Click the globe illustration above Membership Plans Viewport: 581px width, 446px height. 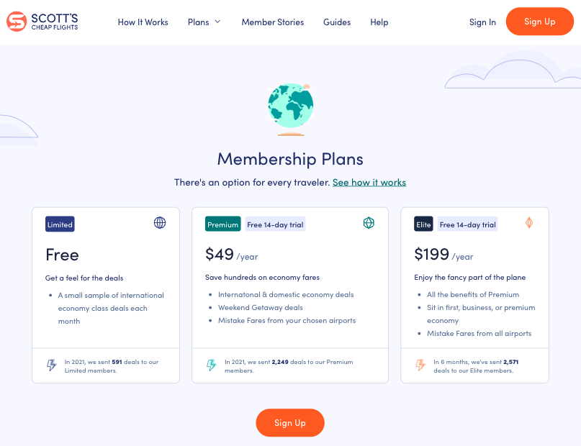(x=291, y=109)
